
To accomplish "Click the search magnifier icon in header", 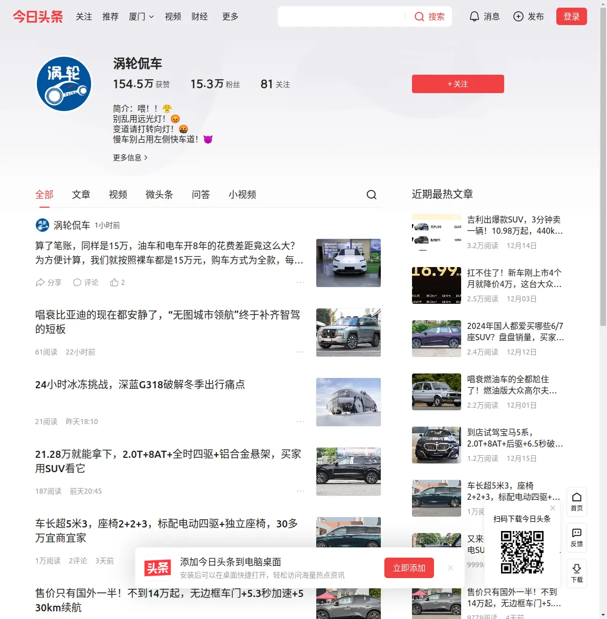I will (419, 17).
